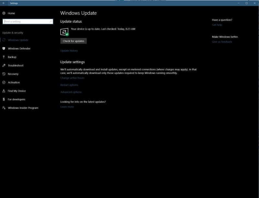Click the Find a setting search box
Screen dimensions: 259x198
click(x=27, y=21)
